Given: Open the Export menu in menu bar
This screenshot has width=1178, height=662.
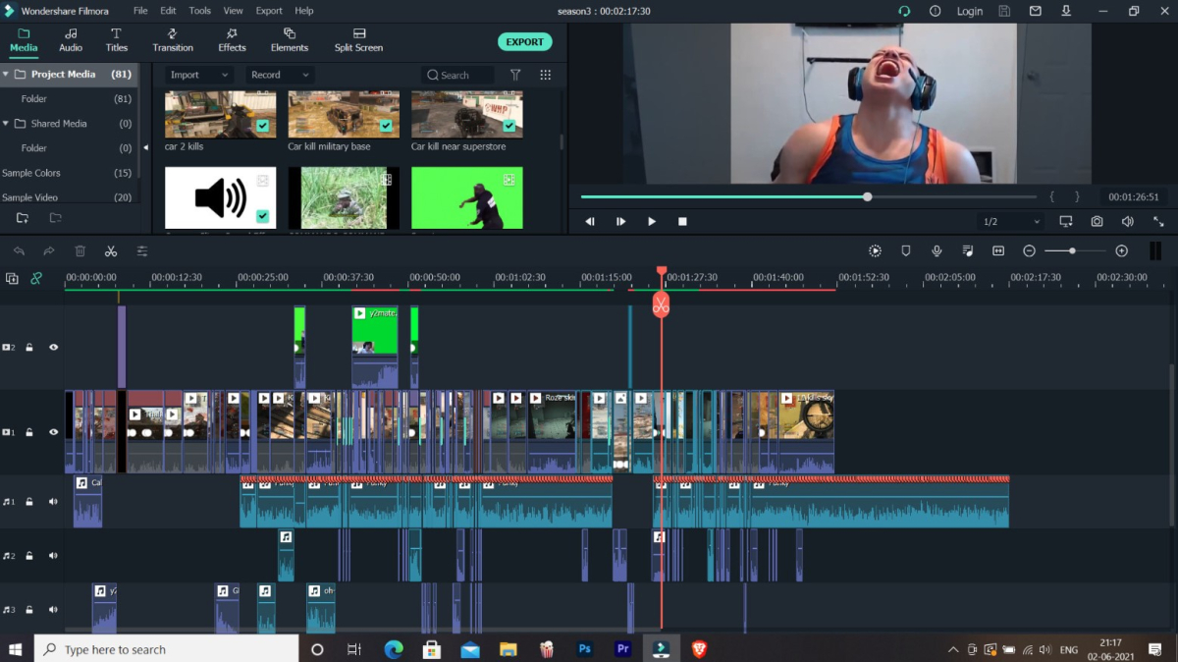Looking at the screenshot, I should click(x=269, y=11).
